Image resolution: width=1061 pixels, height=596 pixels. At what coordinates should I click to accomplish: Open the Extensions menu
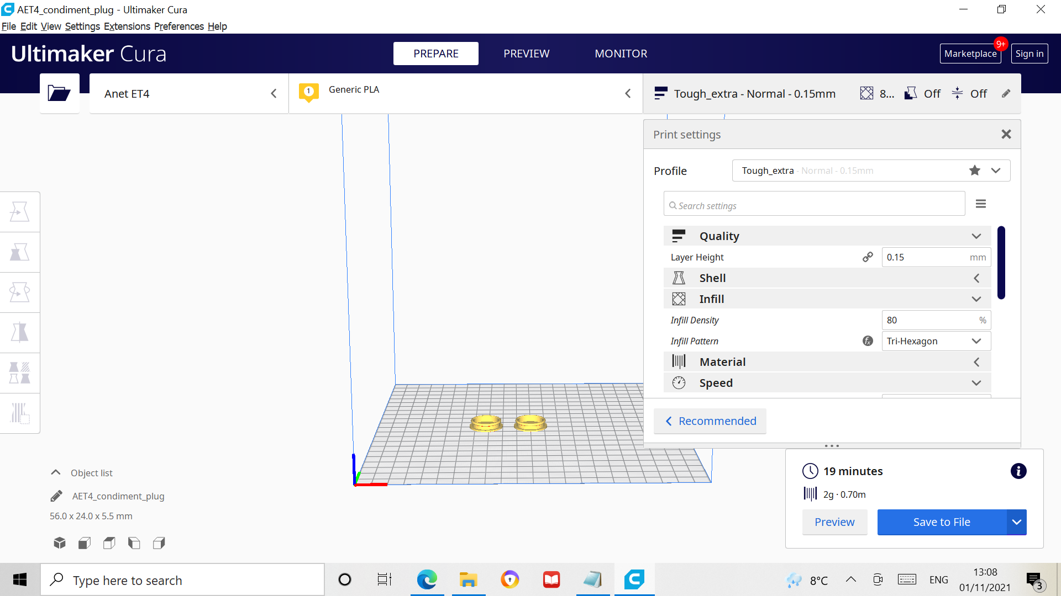tap(127, 26)
